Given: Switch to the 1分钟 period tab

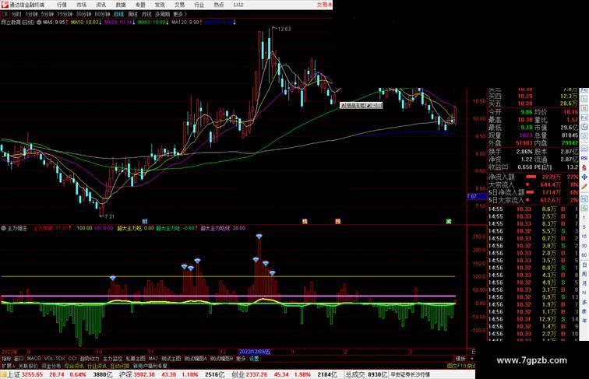Looking at the screenshot, I should (31, 14).
